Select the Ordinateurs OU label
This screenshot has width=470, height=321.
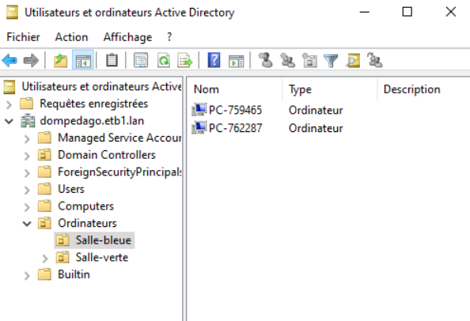(x=87, y=223)
